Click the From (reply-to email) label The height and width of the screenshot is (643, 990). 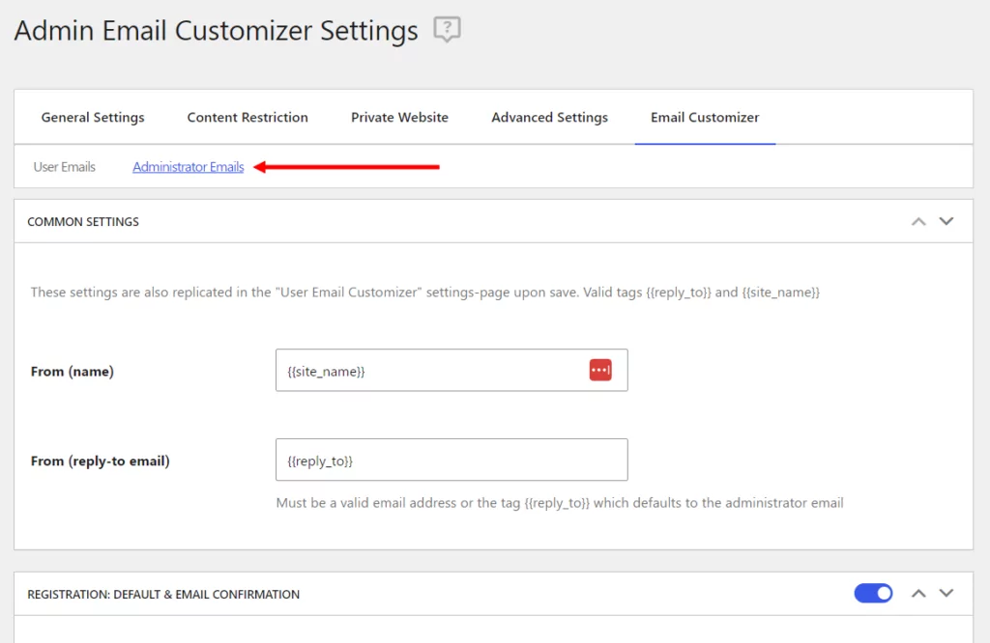[101, 461]
